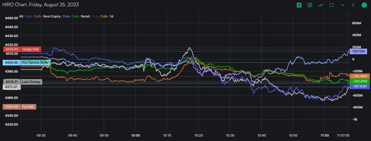Click the Last Closing 4376.31 label
This screenshot has width=371, height=141.
[23, 82]
